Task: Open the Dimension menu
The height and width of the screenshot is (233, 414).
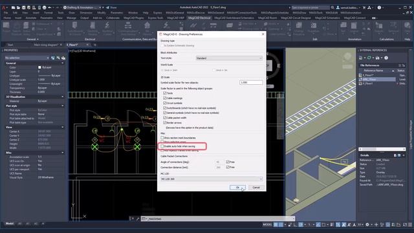Action: [x=86, y=13]
